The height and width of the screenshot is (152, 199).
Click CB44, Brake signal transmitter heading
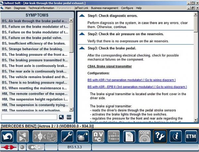click(x=109, y=66)
